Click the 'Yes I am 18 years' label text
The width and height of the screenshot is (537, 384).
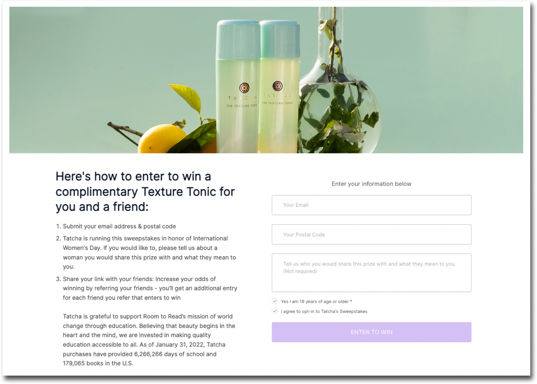tap(316, 302)
